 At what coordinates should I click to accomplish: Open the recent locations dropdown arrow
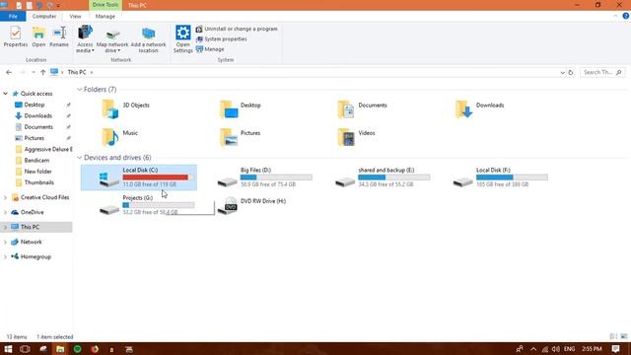click(x=33, y=72)
